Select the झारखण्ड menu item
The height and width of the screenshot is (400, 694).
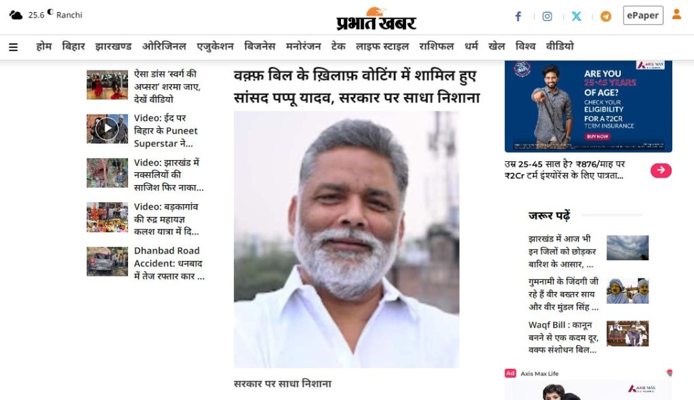click(x=113, y=47)
